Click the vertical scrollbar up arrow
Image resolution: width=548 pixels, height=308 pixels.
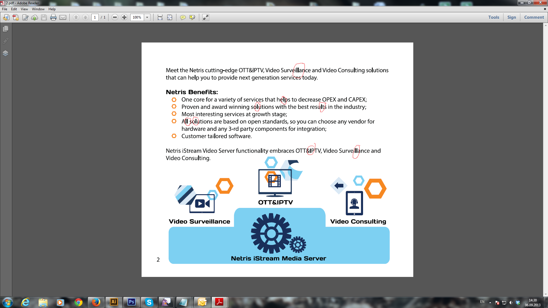(x=545, y=25)
